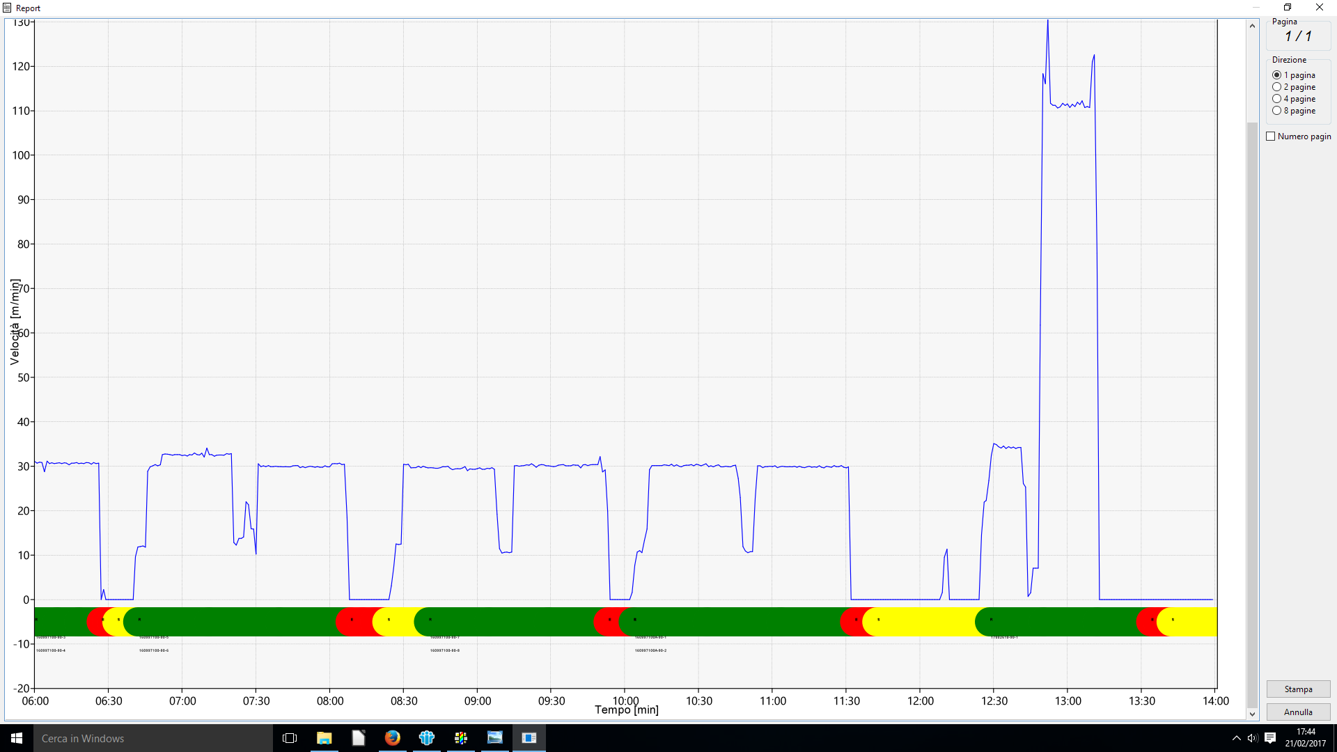1337x752 pixels.
Task: Click the red status segment near 08:10
Action: click(355, 621)
